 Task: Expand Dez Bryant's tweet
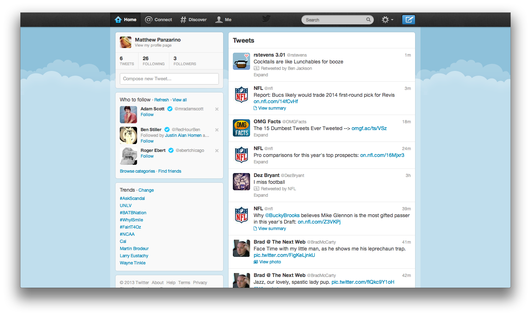pos(261,195)
